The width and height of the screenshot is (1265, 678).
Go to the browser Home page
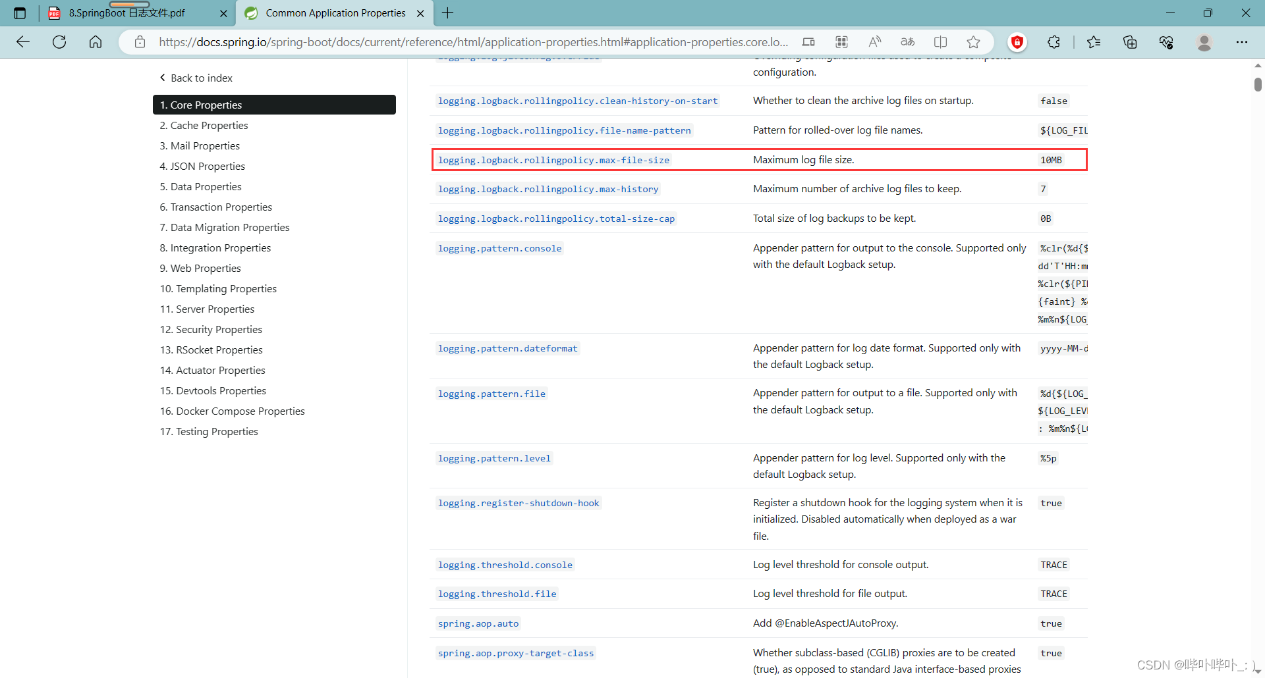[x=96, y=42]
